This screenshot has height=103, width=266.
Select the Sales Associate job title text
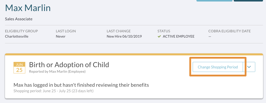(19, 19)
